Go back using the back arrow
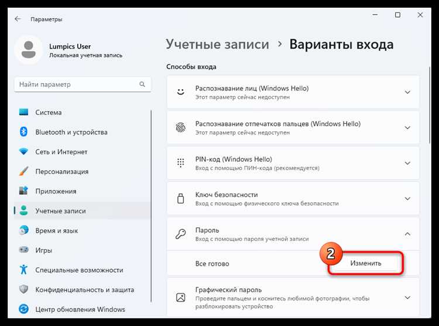Screen dimensions: 439x326 [x=18, y=19]
